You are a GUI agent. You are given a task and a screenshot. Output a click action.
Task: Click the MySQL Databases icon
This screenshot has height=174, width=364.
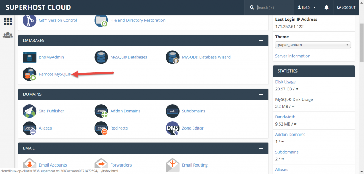(101, 57)
